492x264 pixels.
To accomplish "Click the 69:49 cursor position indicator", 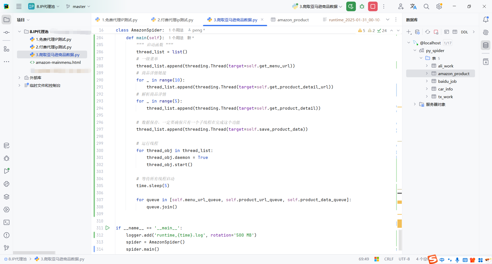I will (364, 259).
